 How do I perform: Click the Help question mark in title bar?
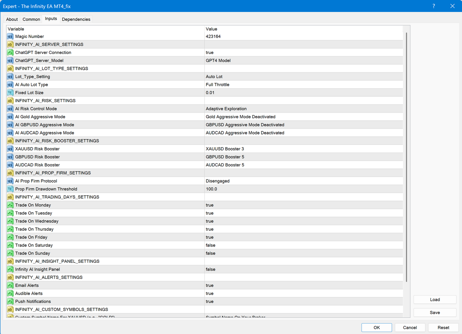coord(434,6)
